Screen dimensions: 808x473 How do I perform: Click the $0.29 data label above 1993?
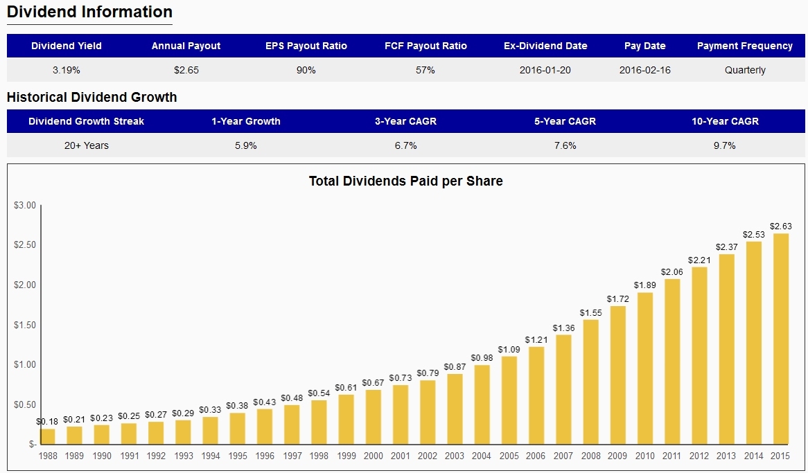(x=184, y=413)
